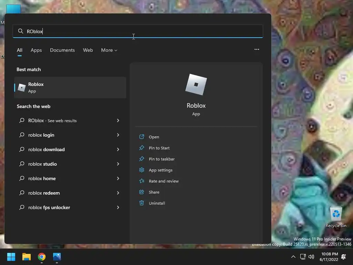Screen dimensions: 353x265
Task: Click the search box containing ROblox
Action: click(x=138, y=31)
